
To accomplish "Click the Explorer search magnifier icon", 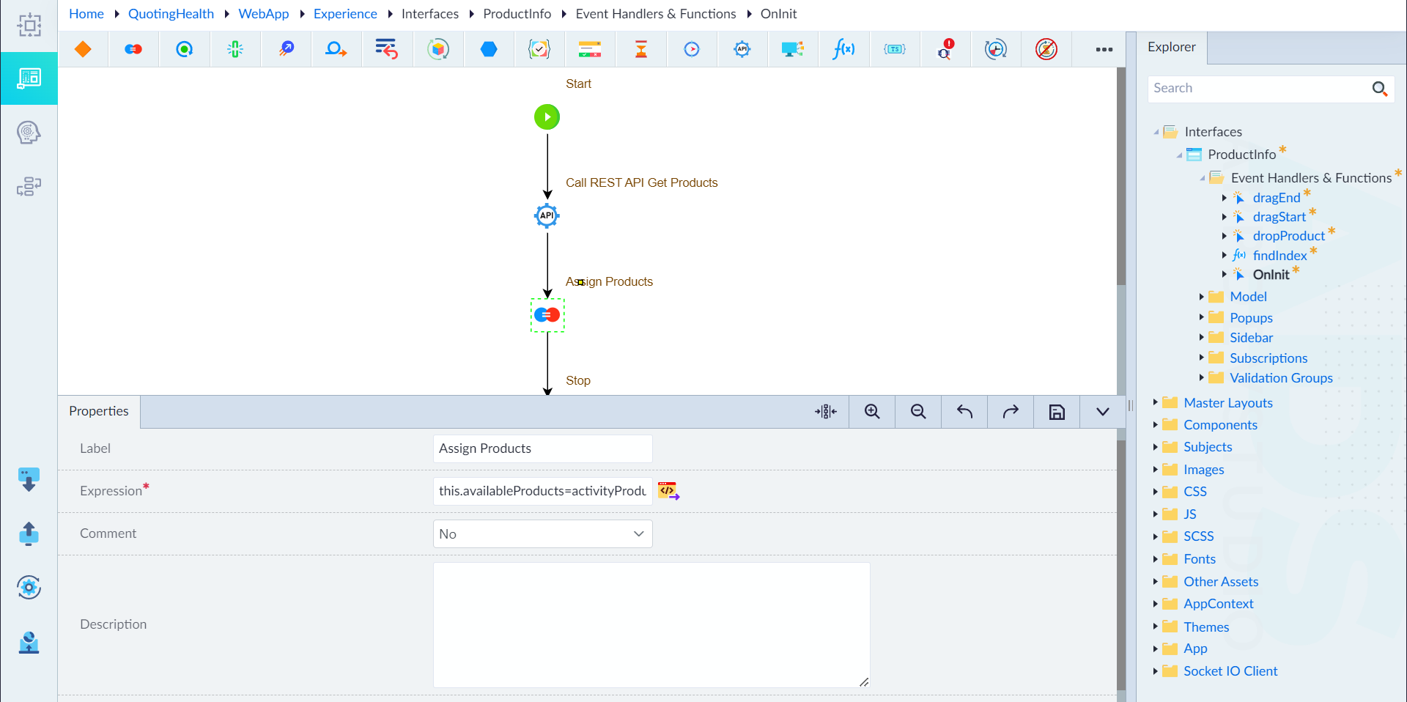I will [x=1379, y=89].
